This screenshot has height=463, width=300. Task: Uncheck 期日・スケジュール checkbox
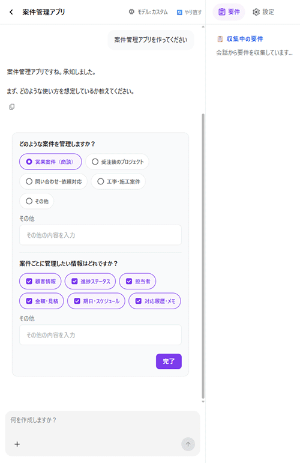point(96,301)
